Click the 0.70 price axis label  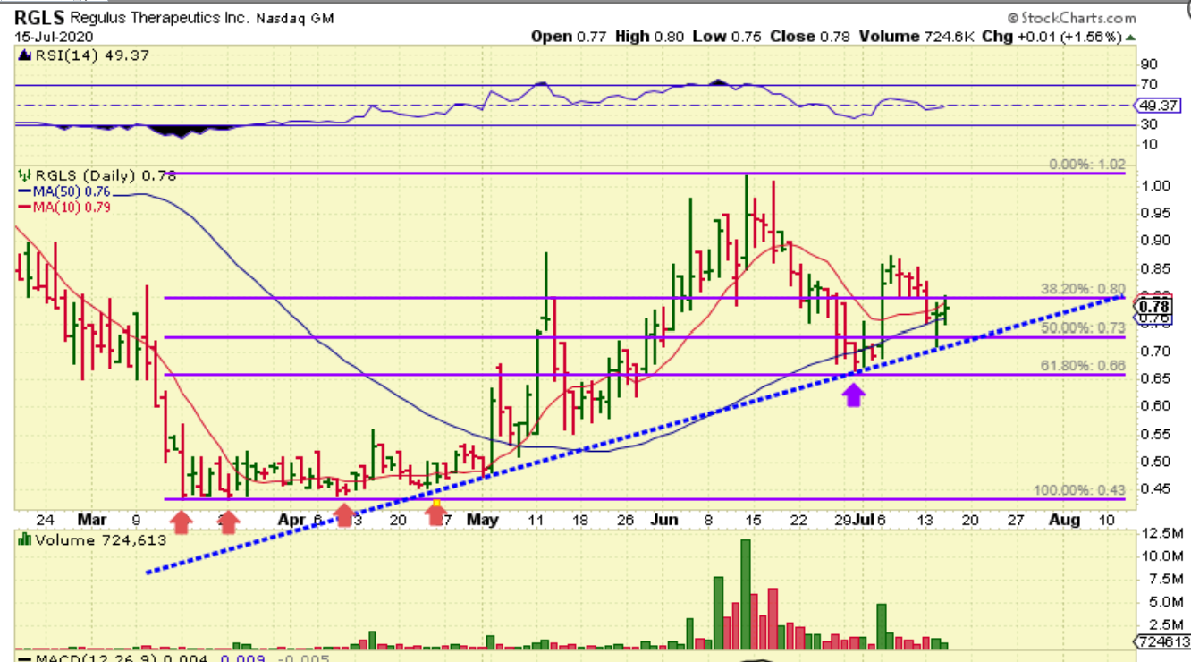point(1158,351)
